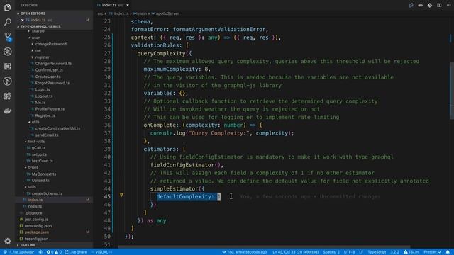Change language mode via TypeScript status item
The height and width of the screenshot is (255, 454).
pos(377,252)
